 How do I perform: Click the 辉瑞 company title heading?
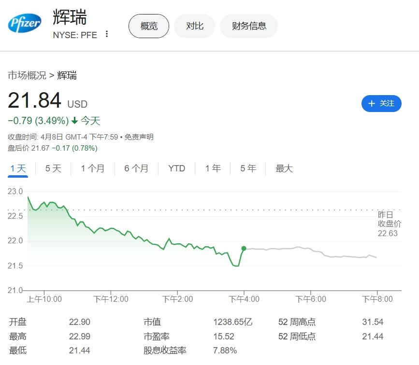point(70,17)
